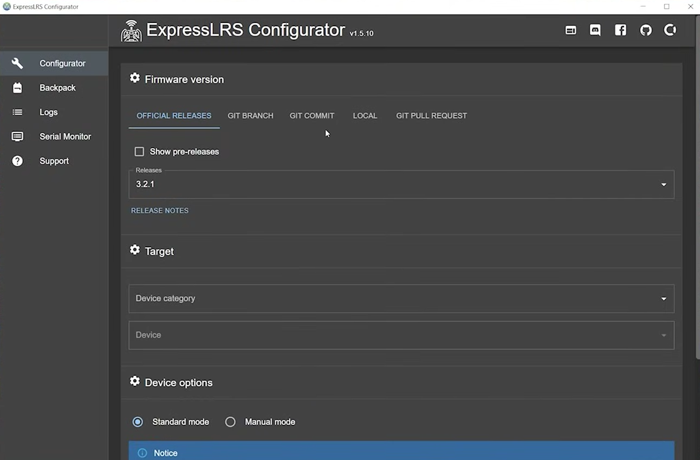The height and width of the screenshot is (460, 700).
Task: Switch to the Git Commit tab
Action: click(312, 116)
